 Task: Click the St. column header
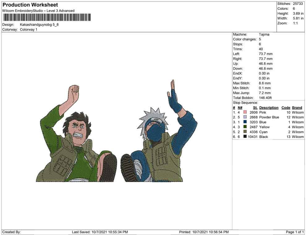[x=255, y=108]
